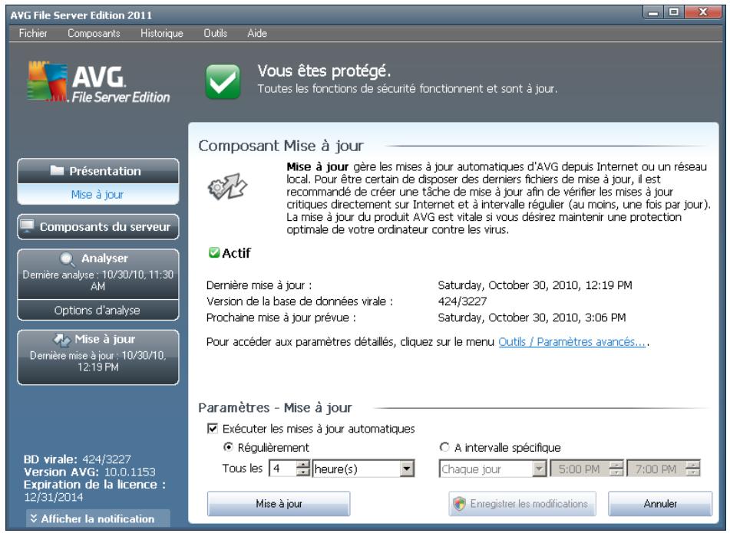This screenshot has height=533, width=730.
Task: Select Mise à jour sub-item under Présentation
Action: coord(97,194)
